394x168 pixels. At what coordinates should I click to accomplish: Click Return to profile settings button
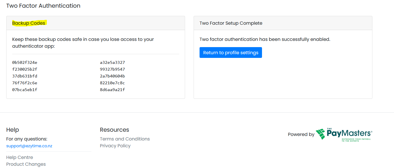click(x=230, y=52)
